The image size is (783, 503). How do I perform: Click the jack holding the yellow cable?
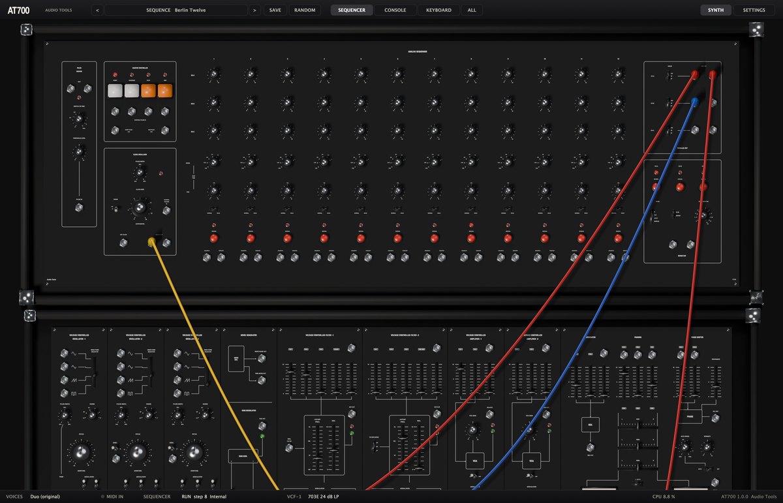(x=151, y=243)
